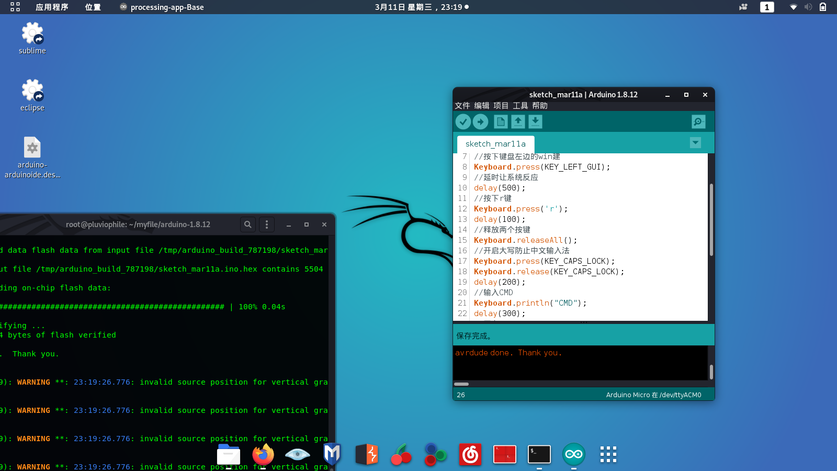Open the 项目 menu in Arduino
This screenshot has width=837, height=471.
(x=501, y=106)
